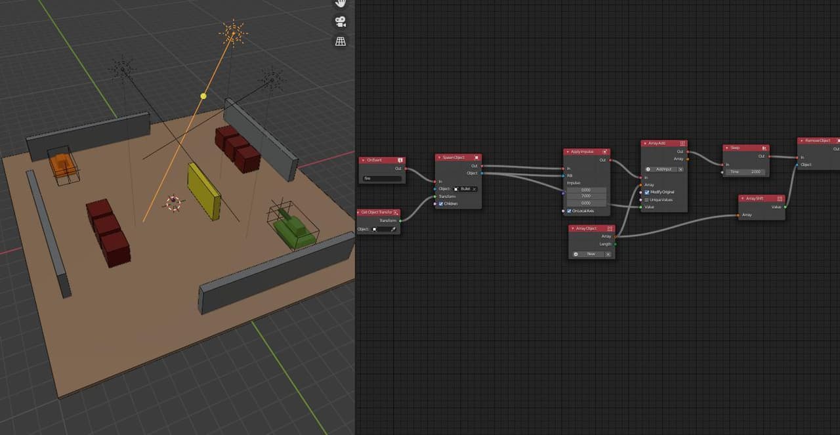Select the orange tank in the viewport
The width and height of the screenshot is (840, 435).
(63, 164)
